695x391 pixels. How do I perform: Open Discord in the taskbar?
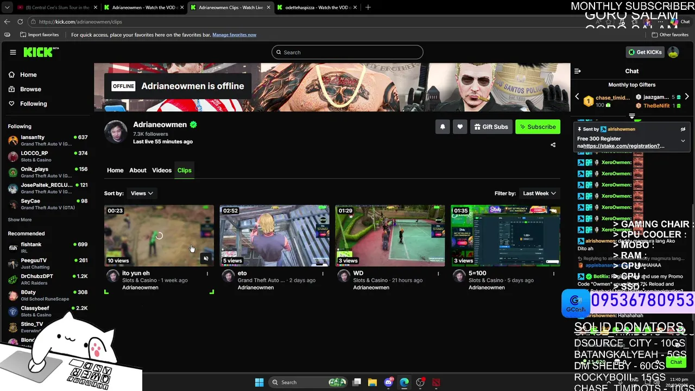tap(388, 382)
